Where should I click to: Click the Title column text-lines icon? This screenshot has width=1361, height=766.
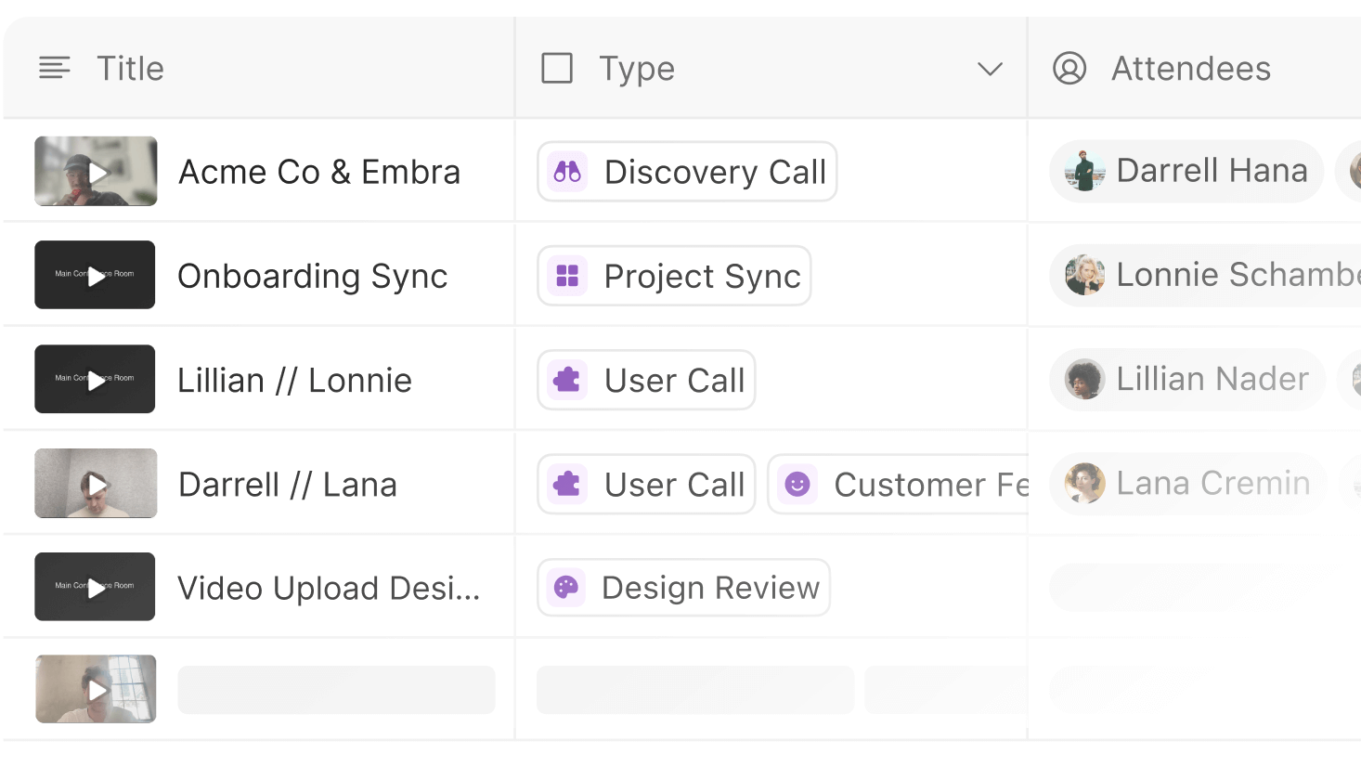55,69
